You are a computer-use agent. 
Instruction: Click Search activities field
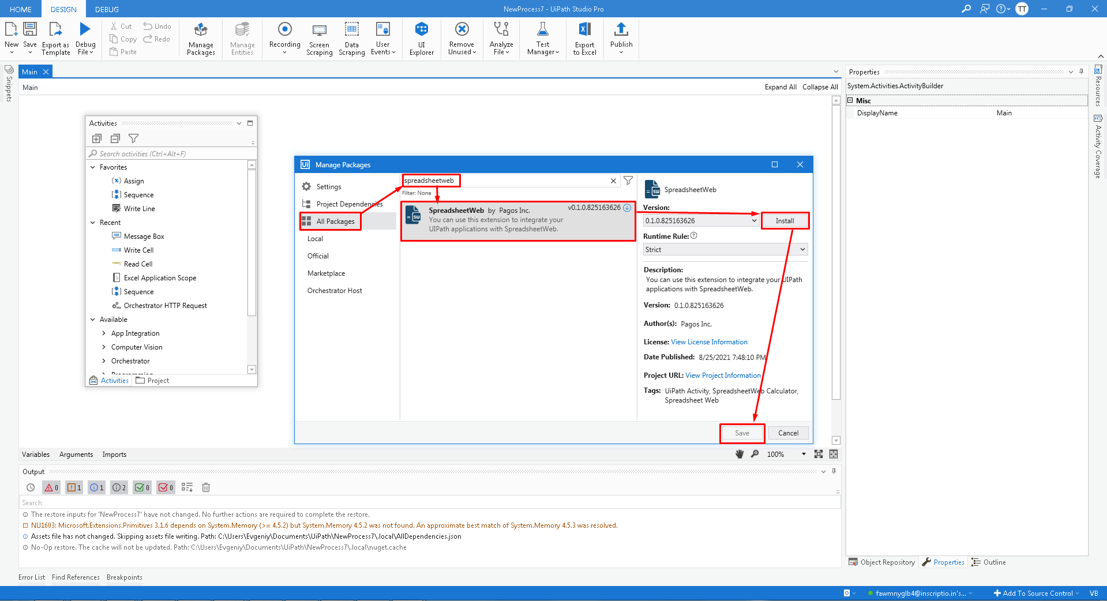(170, 154)
